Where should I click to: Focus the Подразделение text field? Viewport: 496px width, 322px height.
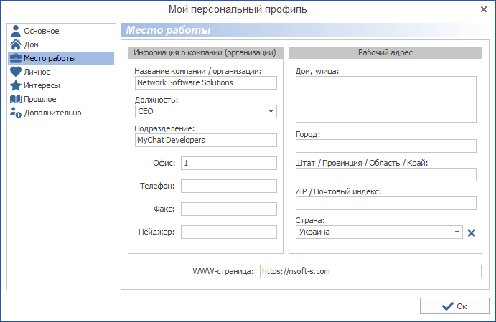tap(205, 140)
